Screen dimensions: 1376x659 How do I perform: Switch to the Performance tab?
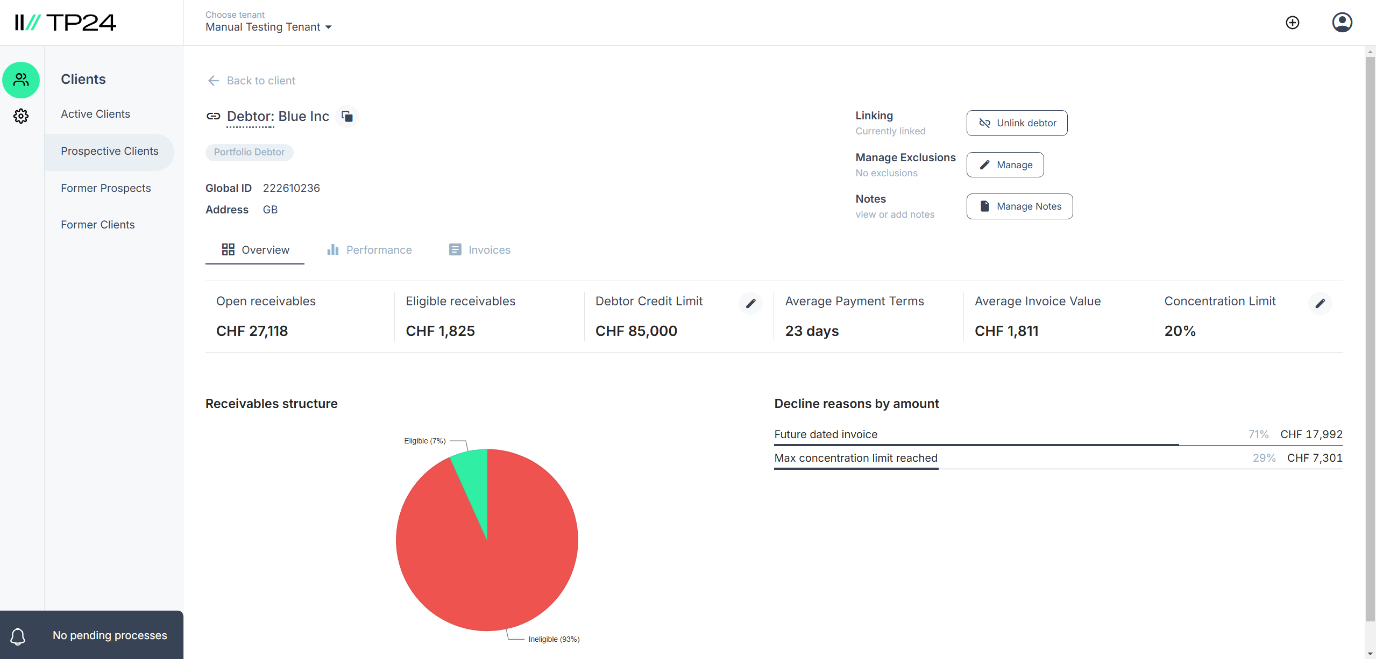point(370,250)
